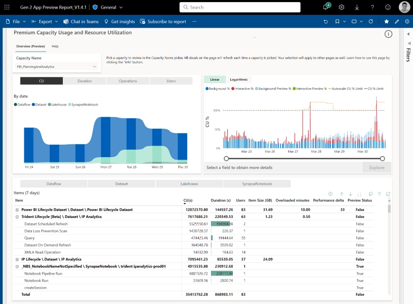Open the Capacity Name dropdown

pos(57,67)
